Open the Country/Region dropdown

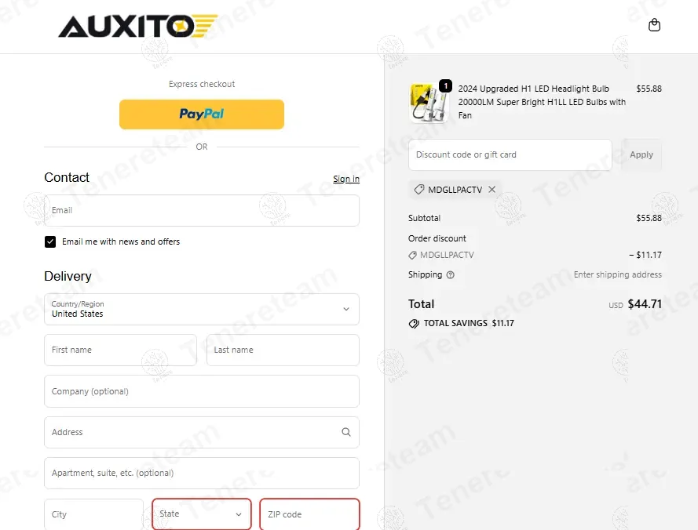pos(202,309)
